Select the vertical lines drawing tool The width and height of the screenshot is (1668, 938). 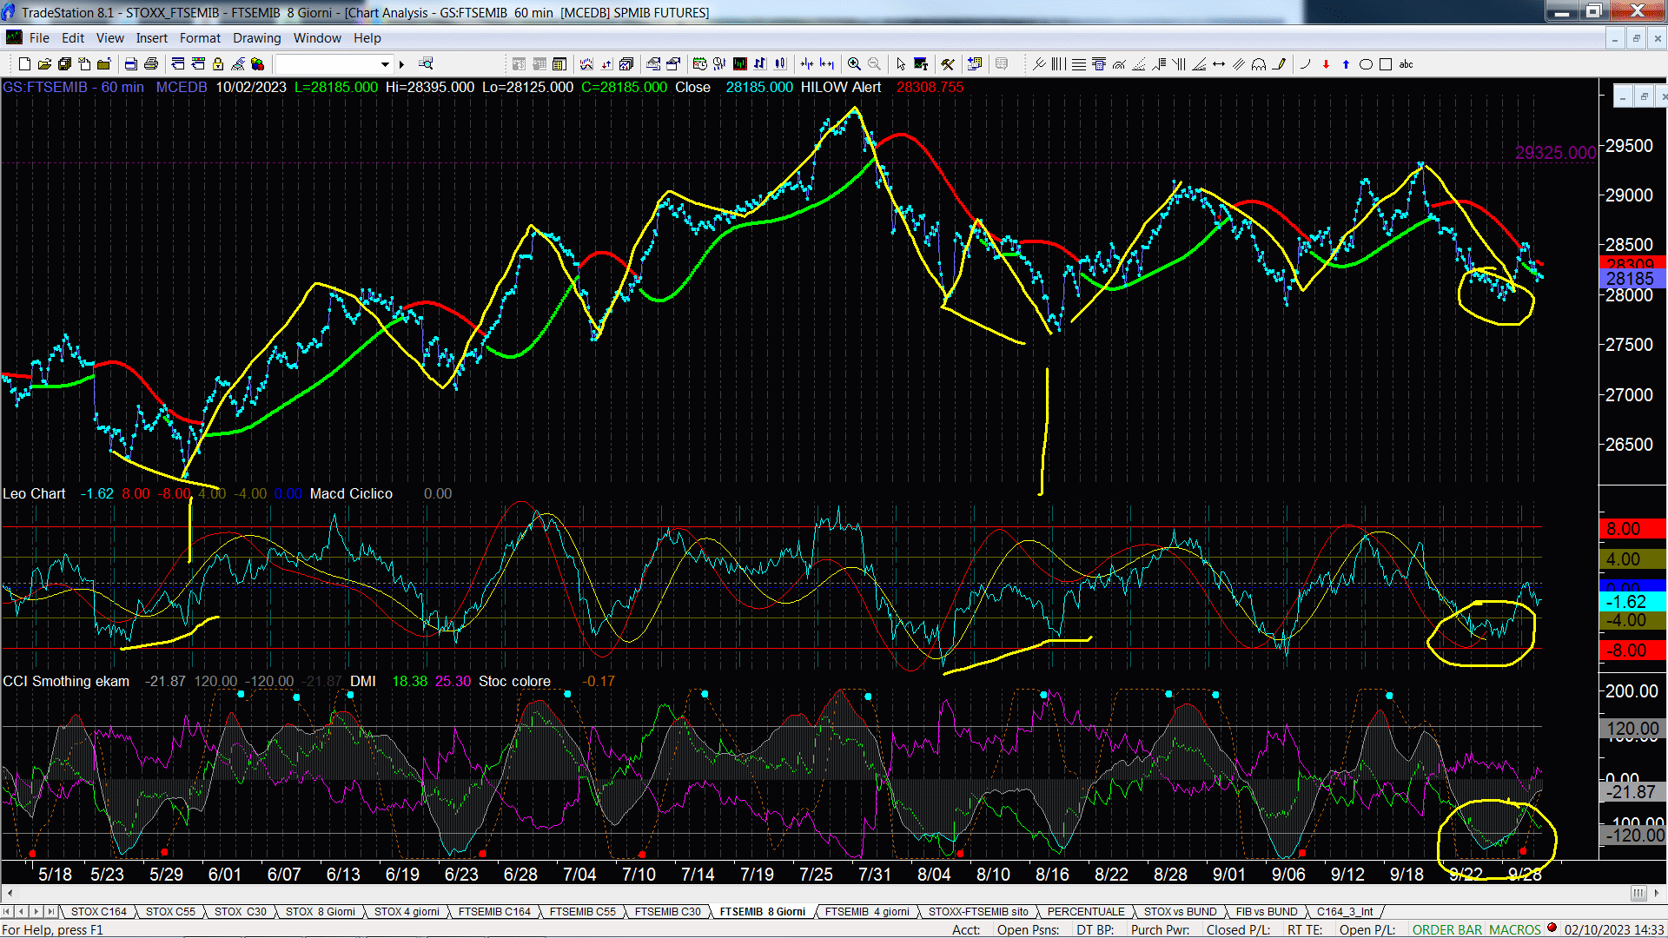[1058, 64]
